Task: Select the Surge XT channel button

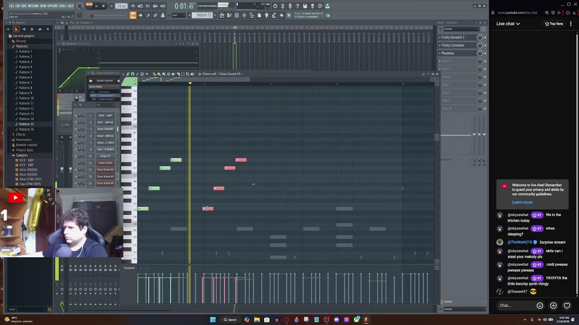Action: [x=105, y=156]
